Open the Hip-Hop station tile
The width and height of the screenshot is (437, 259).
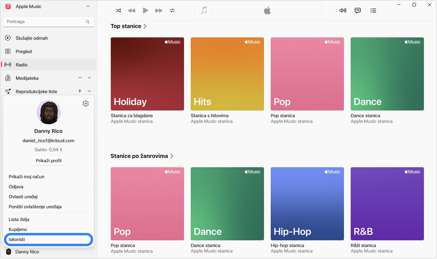click(x=307, y=204)
